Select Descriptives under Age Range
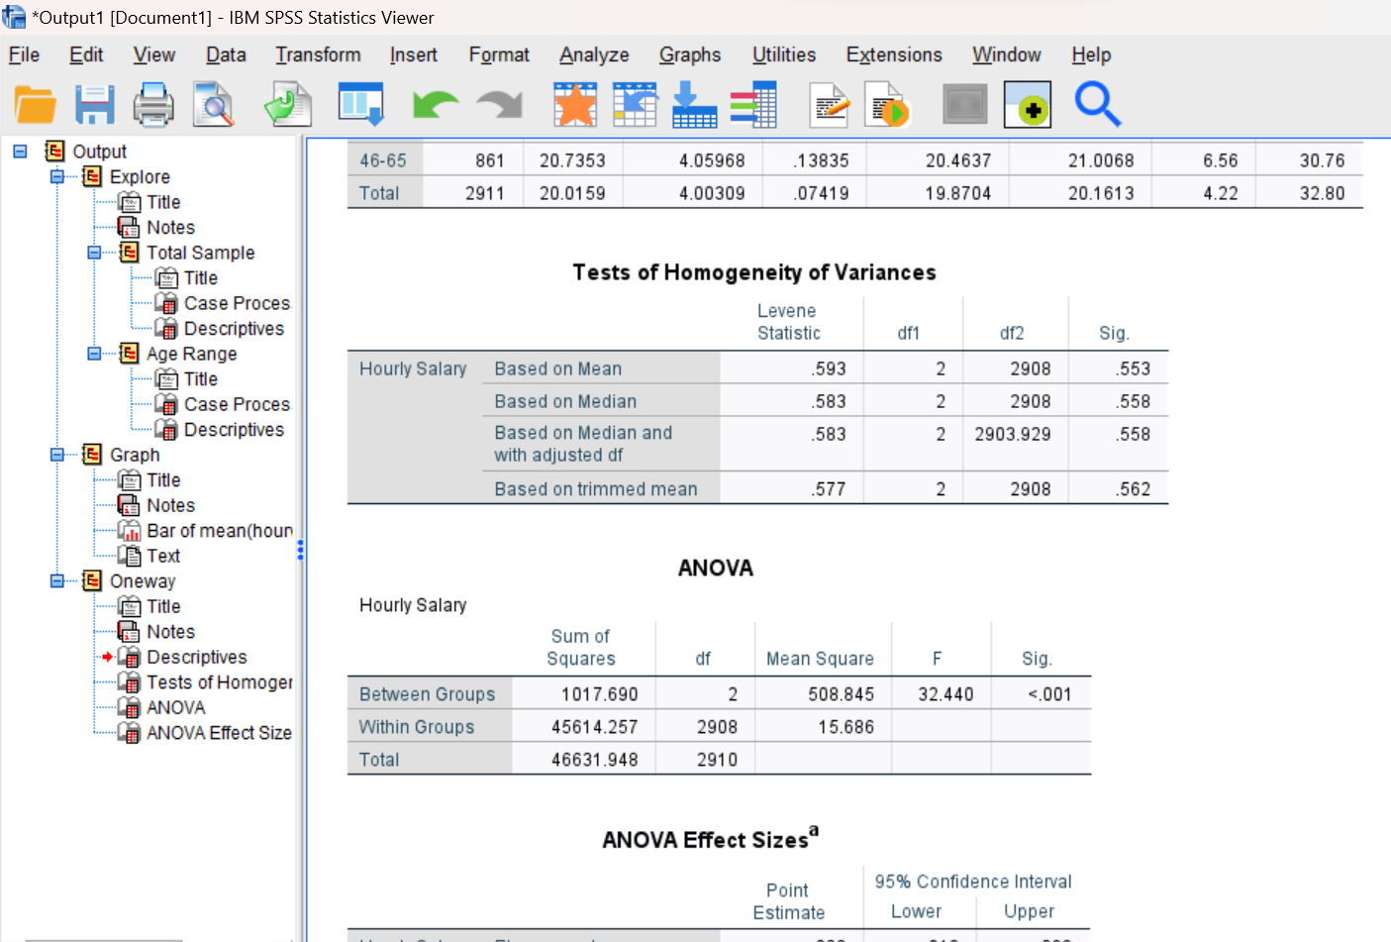The height and width of the screenshot is (942, 1391). point(234,430)
